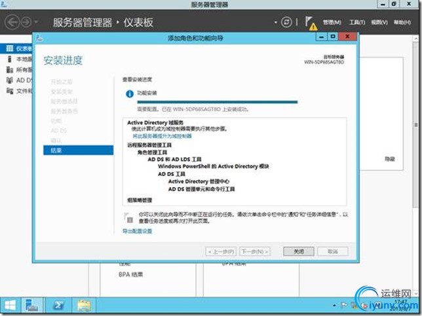Viewport: 422px width, 316px height.
Task: Click the Server Manager vertical scrollbar
Action: 416,124
